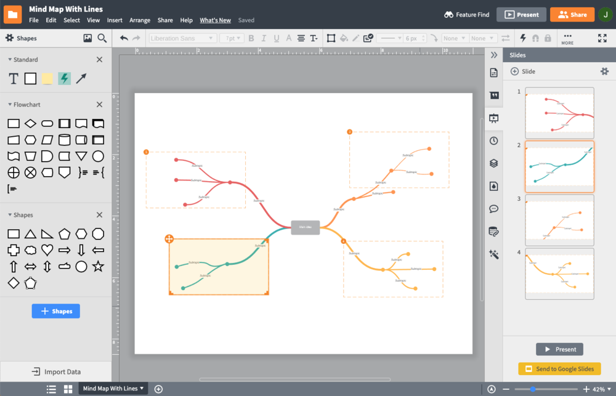Open the Insert menu
Image resolution: width=616 pixels, height=396 pixels.
tap(115, 20)
